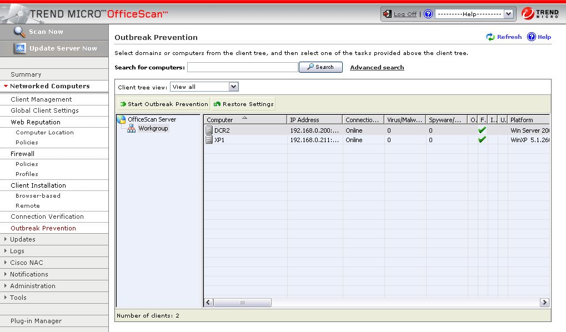
Task: Open Computer Location settings
Action: 45,133
